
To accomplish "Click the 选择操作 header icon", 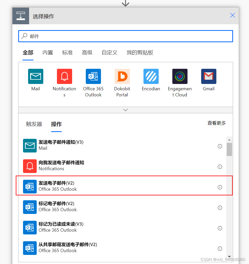I will tap(21, 16).
